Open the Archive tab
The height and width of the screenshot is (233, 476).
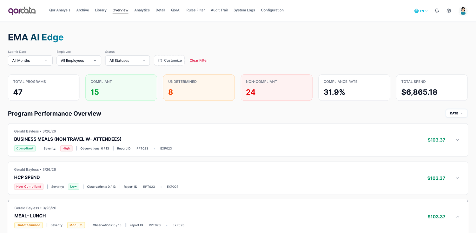click(83, 10)
